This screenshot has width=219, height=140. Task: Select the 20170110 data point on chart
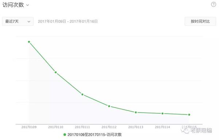[x=56, y=72]
